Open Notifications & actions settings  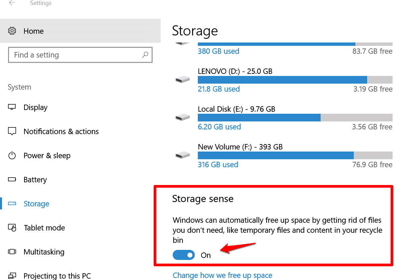(12, 131)
